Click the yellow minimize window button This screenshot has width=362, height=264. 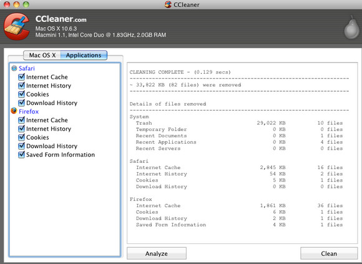coord(16,4)
